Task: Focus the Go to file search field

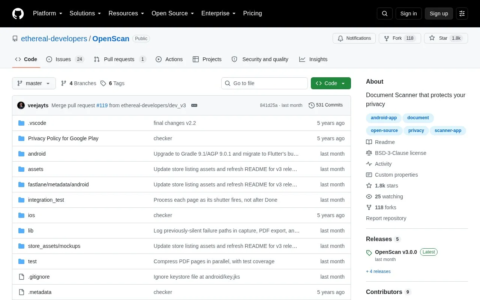Action: point(264,83)
